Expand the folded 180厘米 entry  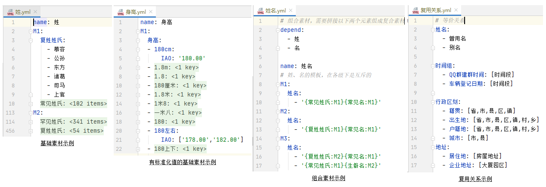pyautogui.click(x=138, y=86)
